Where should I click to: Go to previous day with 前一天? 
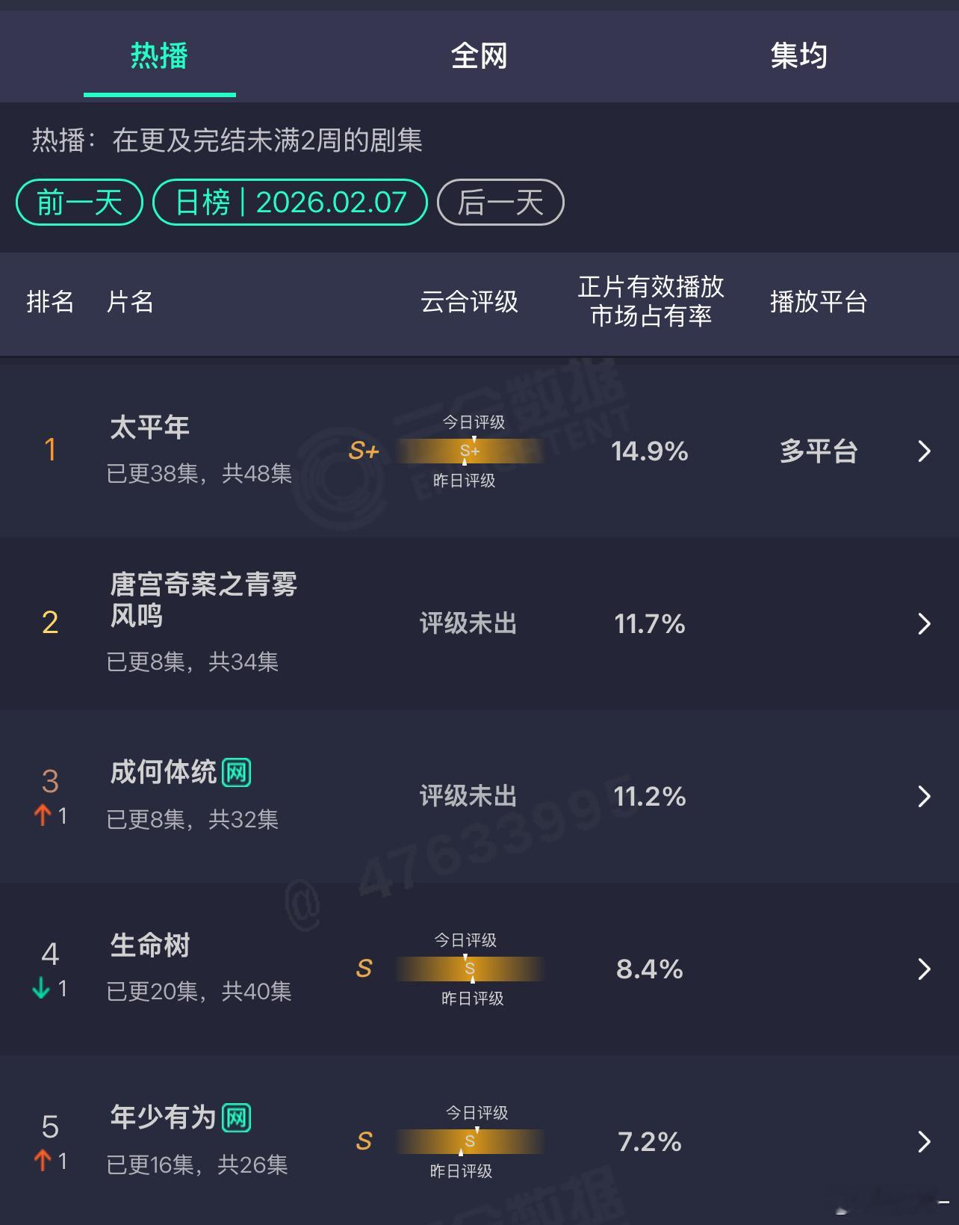[79, 203]
